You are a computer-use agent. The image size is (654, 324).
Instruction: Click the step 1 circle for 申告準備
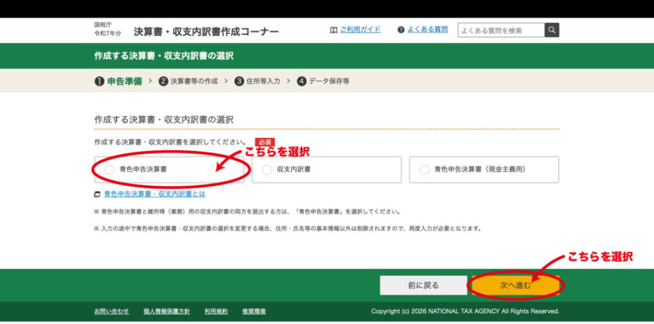[99, 81]
